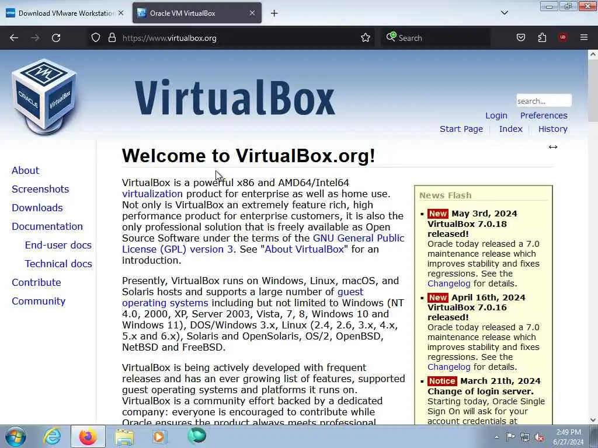The width and height of the screenshot is (598, 448).
Task: Click the vertical scrollbar thumb
Action: tap(593, 90)
